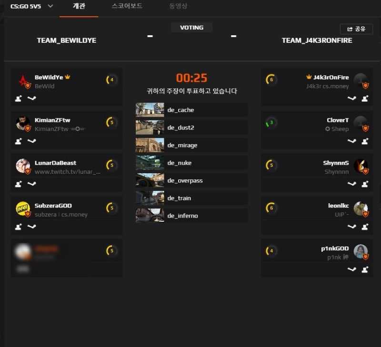The height and width of the screenshot is (347, 381).
Task: Click add-friend icon under LunarDaBeast
Action: 19,184
